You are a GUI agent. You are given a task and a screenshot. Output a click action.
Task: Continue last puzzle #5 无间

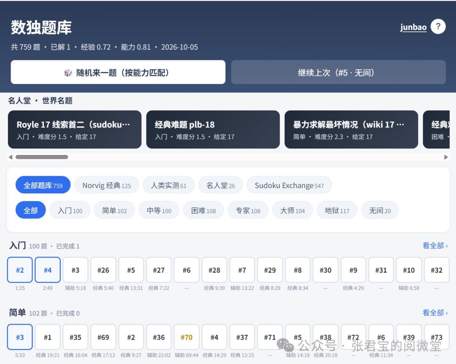(x=339, y=72)
